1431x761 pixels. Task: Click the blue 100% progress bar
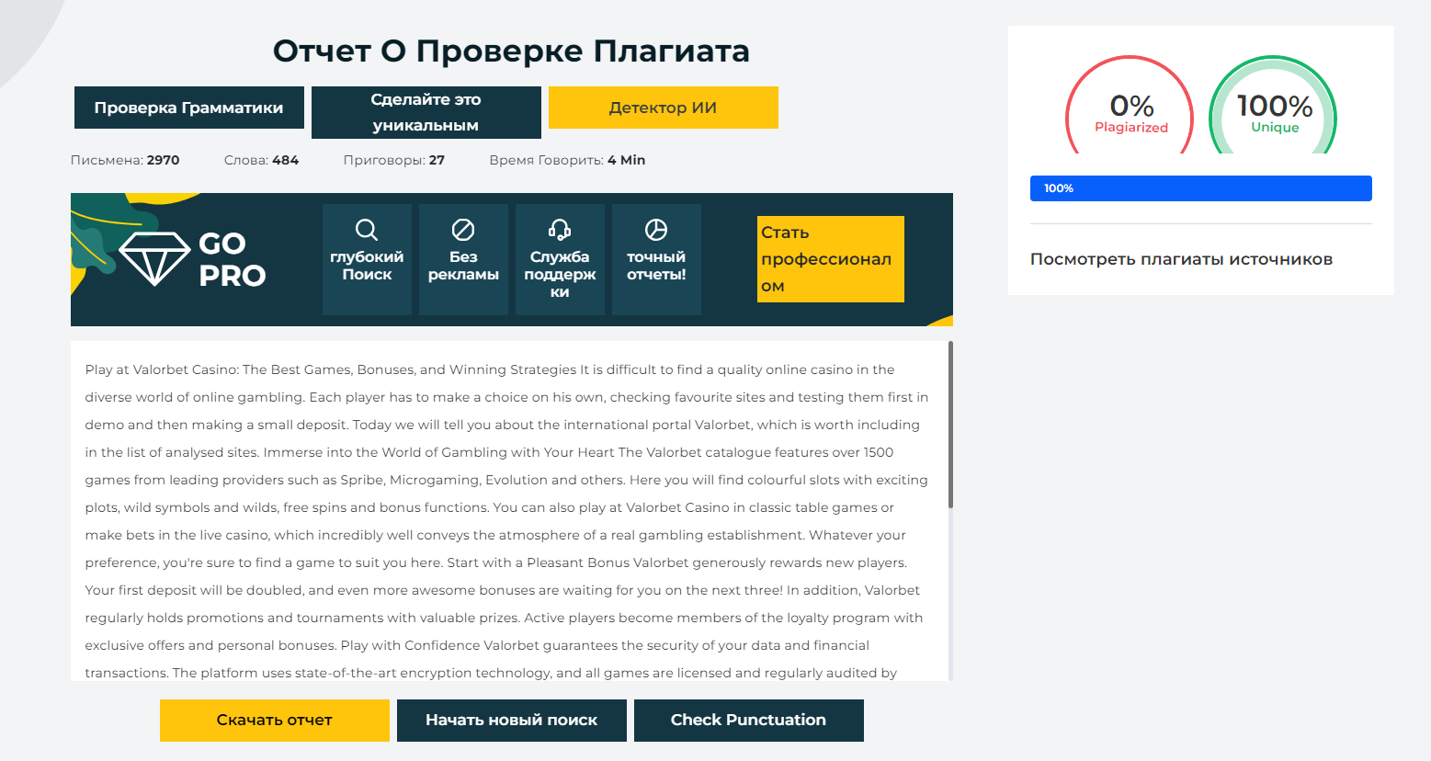[1201, 188]
